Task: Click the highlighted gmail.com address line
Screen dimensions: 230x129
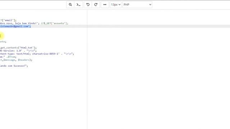Action: click(x=15, y=26)
